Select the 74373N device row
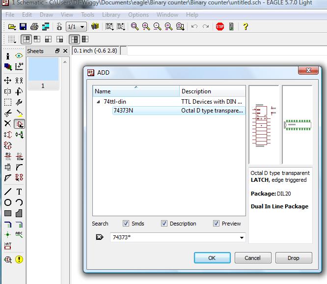Image resolution: width=327 pixels, height=284 pixels. [179, 111]
